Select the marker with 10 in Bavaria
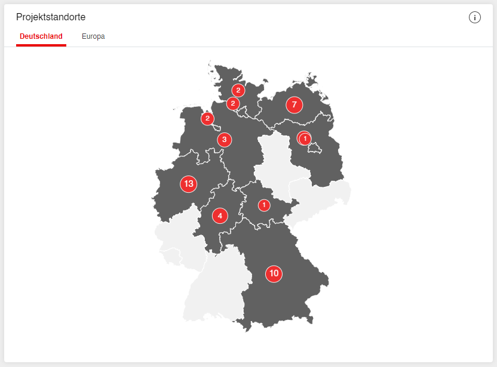Image resolution: width=497 pixels, height=367 pixels. pyautogui.click(x=274, y=273)
